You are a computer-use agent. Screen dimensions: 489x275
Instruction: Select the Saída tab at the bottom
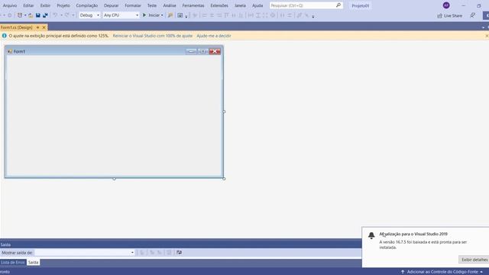click(x=33, y=262)
